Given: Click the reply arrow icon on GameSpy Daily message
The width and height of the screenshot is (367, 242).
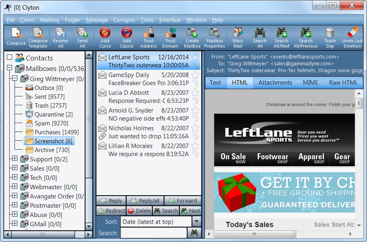Looking at the screenshot, I should 195,83.
